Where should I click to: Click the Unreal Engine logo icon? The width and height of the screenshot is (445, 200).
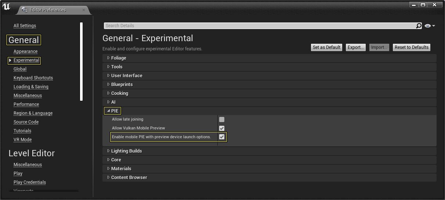(x=6, y=7)
